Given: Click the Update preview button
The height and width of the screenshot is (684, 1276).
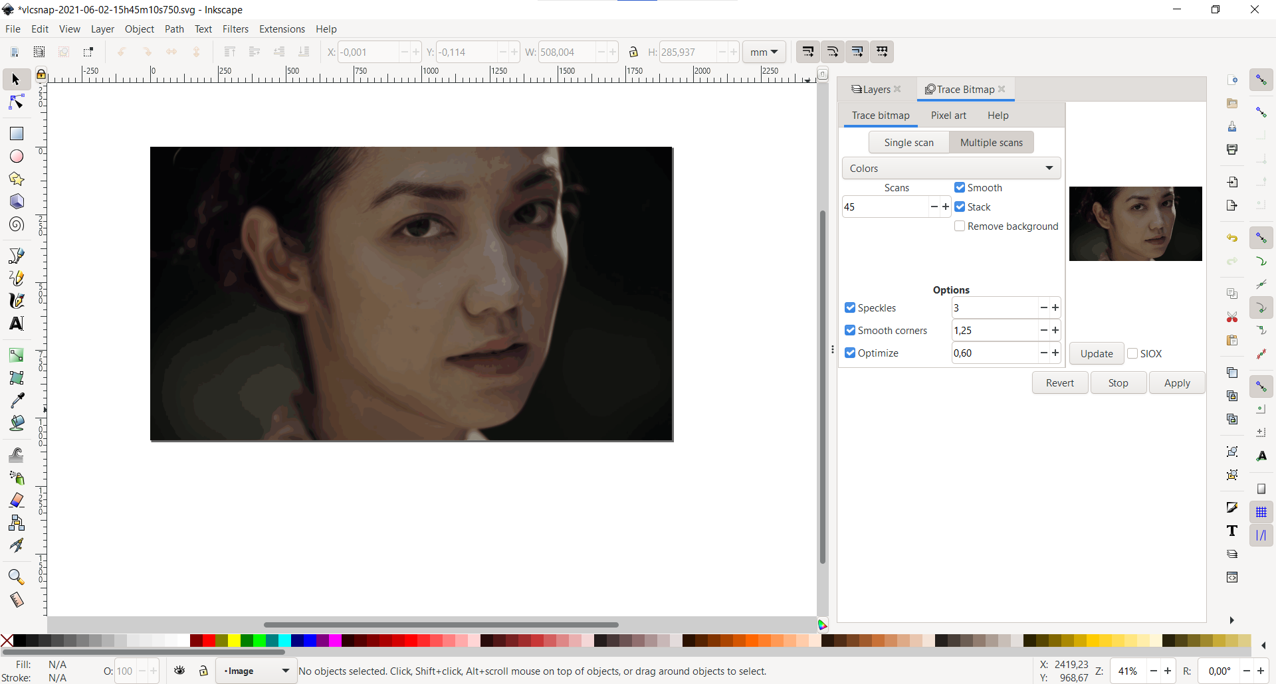Looking at the screenshot, I should click(1097, 354).
